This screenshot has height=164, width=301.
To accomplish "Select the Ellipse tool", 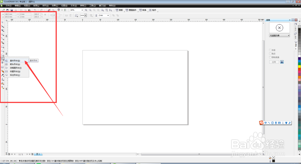I will pos(2,51).
